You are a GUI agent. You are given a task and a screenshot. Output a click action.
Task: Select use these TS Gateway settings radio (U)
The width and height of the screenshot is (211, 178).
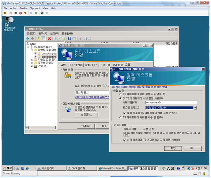coord(120,98)
